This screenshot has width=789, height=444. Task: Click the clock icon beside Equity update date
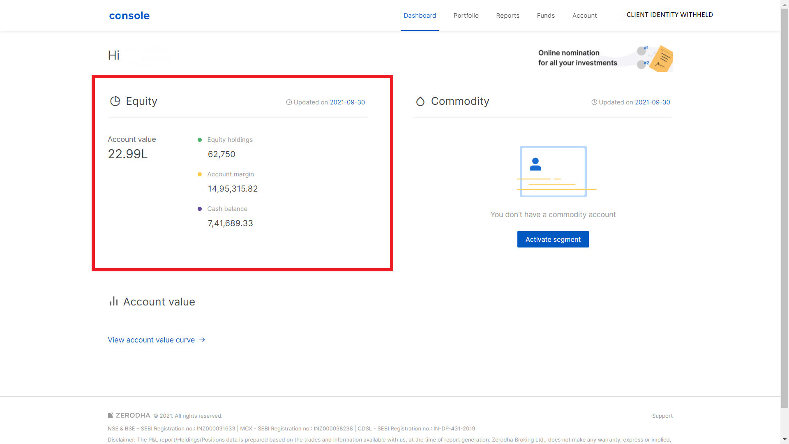[289, 102]
